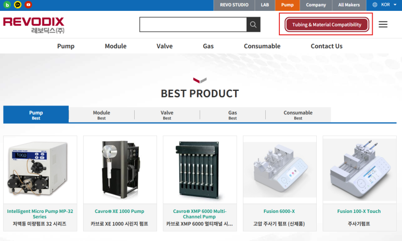Select the Pump Best product tab
The height and width of the screenshot is (241, 402).
(x=36, y=114)
